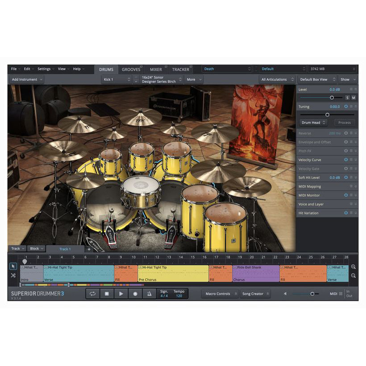Toggle loop playback button
Viewport: 366px width, 366px height.
[x=93, y=294]
